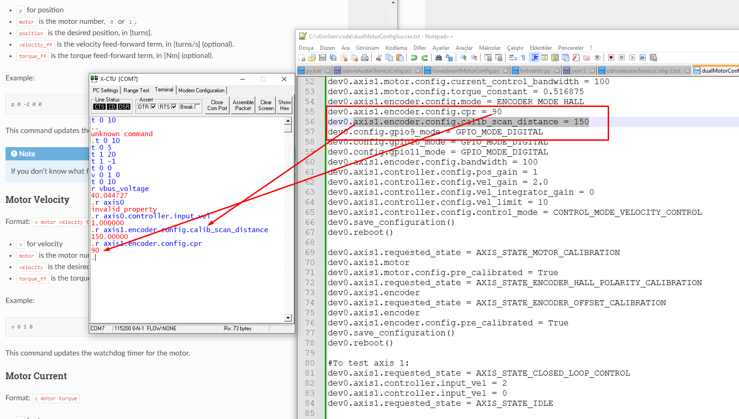Viewport: 739px width, 419px height.
Task: Switch to Modem Configuration tab
Action: pos(201,90)
